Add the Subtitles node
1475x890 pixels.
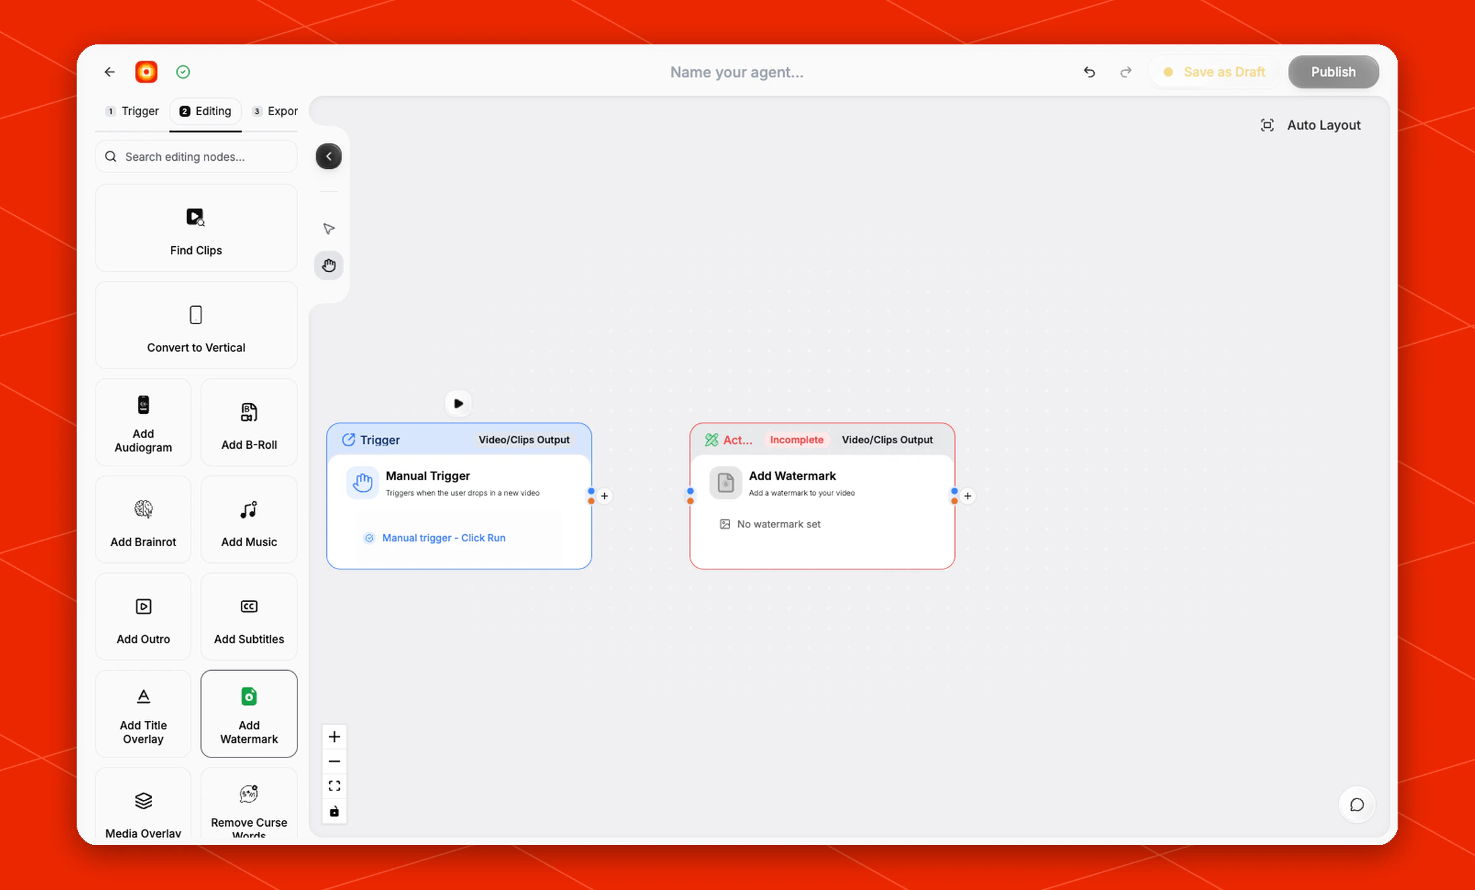coord(249,617)
